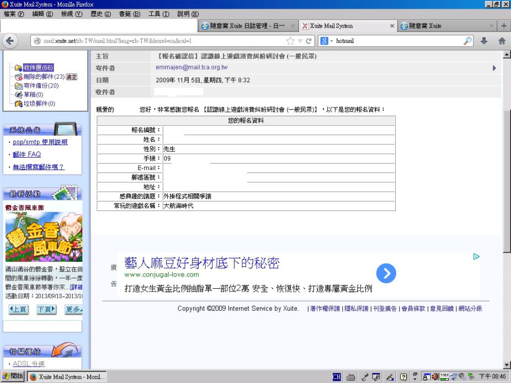Click the ad's blue circular arrow
511x383 pixels.
click(x=386, y=273)
